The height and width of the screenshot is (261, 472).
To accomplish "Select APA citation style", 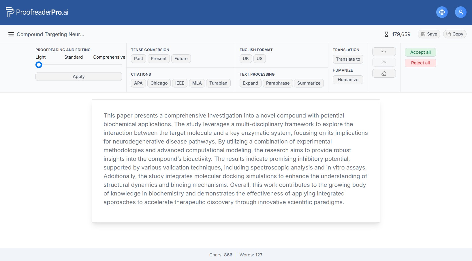I will 138,83.
